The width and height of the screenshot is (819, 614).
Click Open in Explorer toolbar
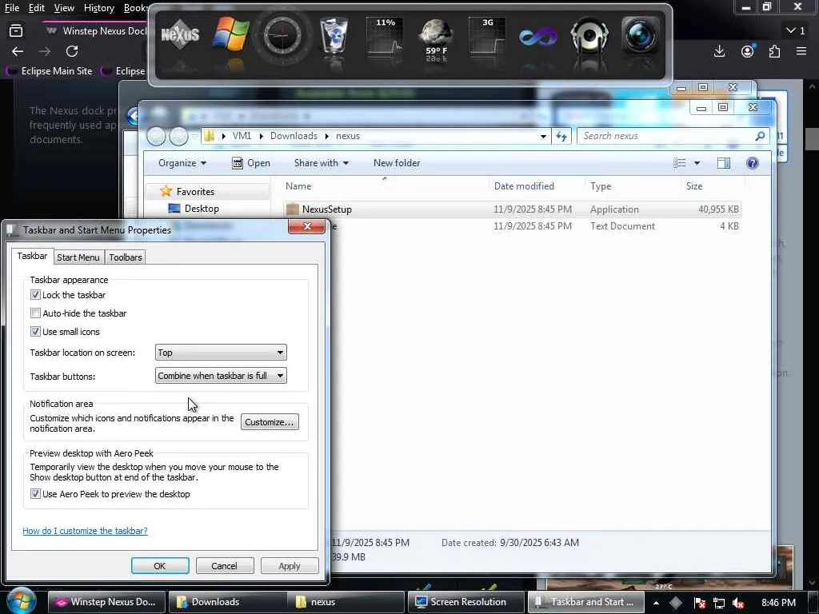(x=251, y=163)
